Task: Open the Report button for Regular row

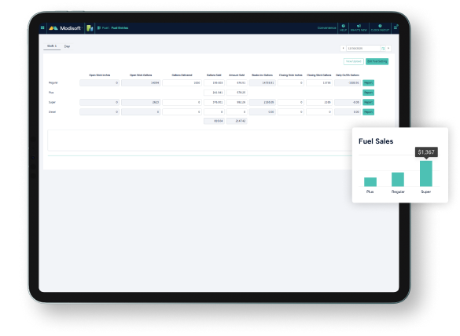Action: pos(369,83)
